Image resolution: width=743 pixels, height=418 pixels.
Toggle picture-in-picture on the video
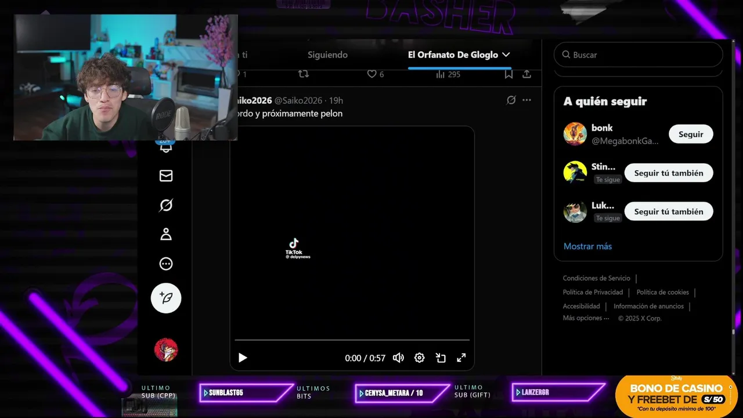[441, 358]
